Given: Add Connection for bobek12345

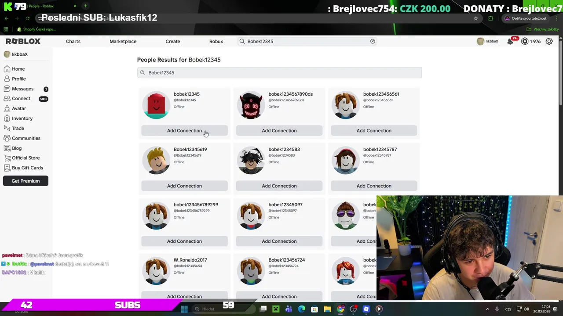Looking at the screenshot, I should pos(184,131).
